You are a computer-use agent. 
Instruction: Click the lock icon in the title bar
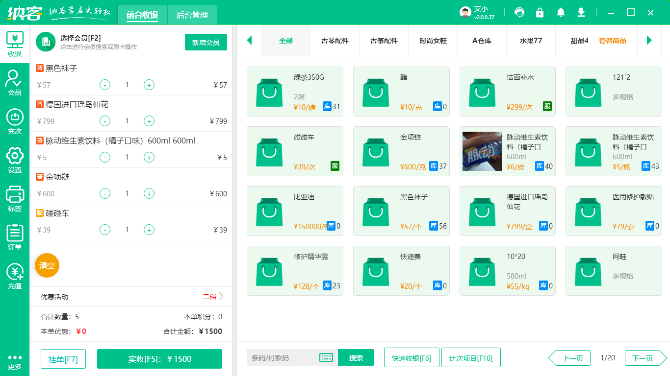(540, 12)
